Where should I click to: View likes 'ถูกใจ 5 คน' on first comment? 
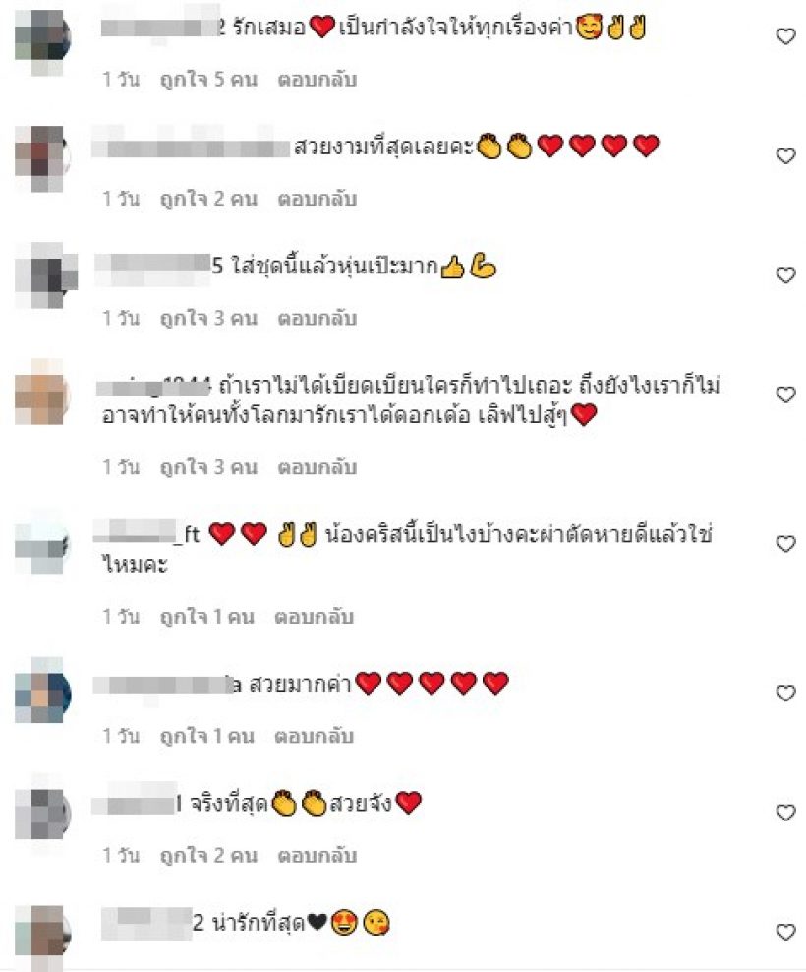(x=208, y=80)
